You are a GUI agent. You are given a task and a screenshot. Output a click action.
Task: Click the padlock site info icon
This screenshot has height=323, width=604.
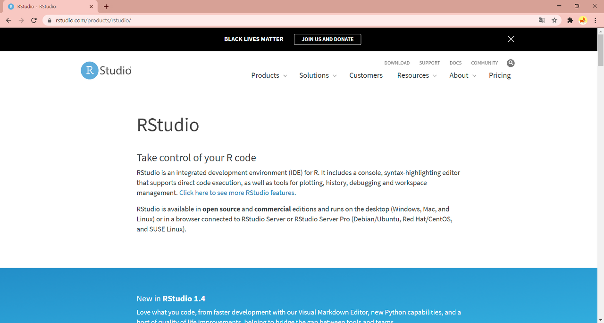[x=50, y=20]
